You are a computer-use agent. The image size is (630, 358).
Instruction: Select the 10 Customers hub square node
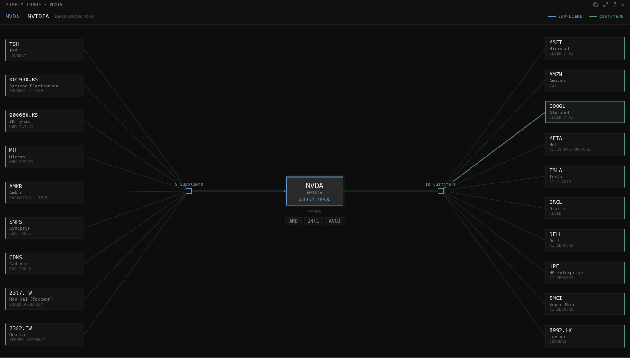coord(441,191)
